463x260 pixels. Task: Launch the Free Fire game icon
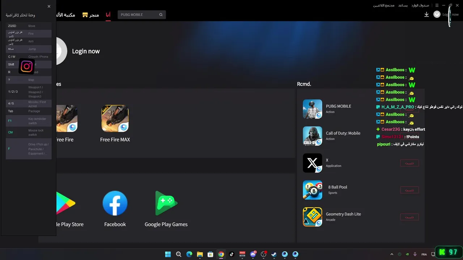pos(67,118)
